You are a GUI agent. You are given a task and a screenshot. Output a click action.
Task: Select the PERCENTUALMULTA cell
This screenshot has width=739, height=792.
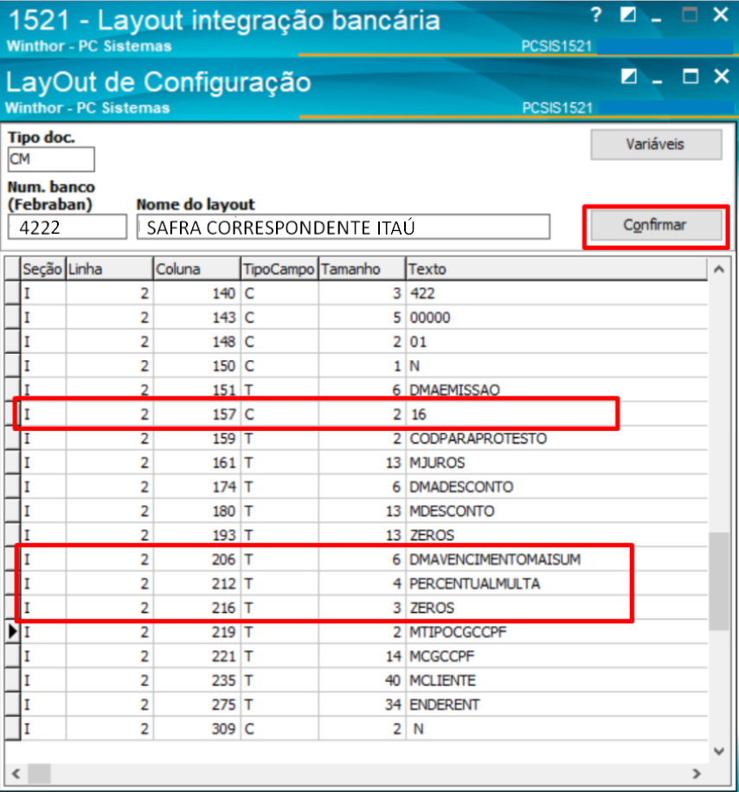[x=556, y=584]
